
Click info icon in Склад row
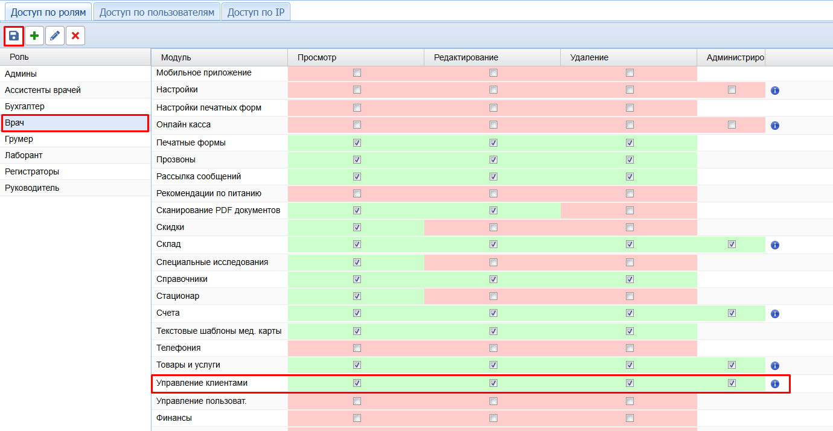click(x=776, y=245)
